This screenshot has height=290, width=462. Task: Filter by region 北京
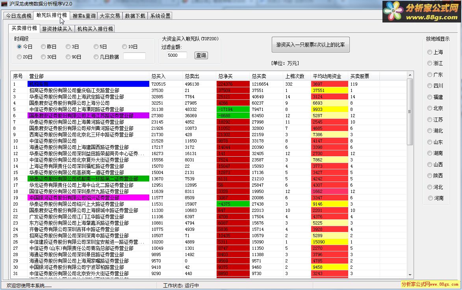pos(435,108)
